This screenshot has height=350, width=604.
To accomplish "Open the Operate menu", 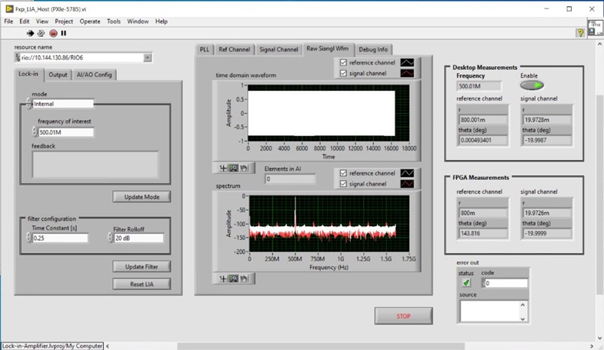I will 90,22.
